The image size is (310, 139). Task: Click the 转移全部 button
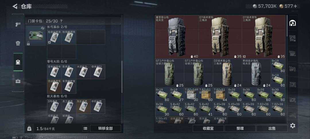(105, 128)
